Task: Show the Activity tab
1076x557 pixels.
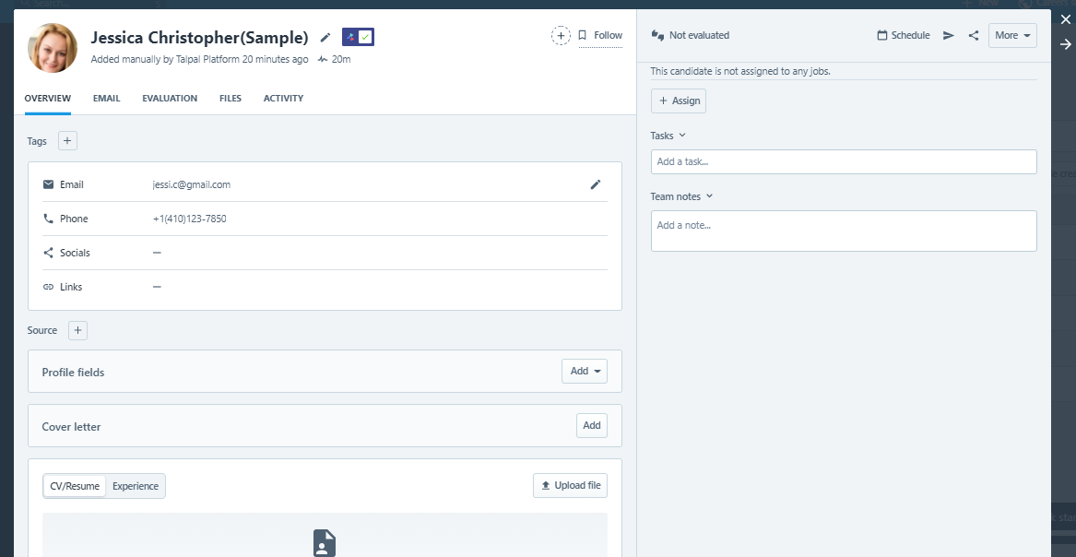Action: coord(283,98)
